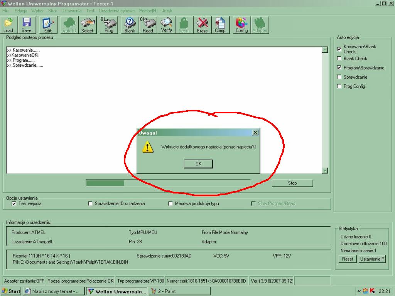
Task: Click the Select device icon
Action: 88,25
